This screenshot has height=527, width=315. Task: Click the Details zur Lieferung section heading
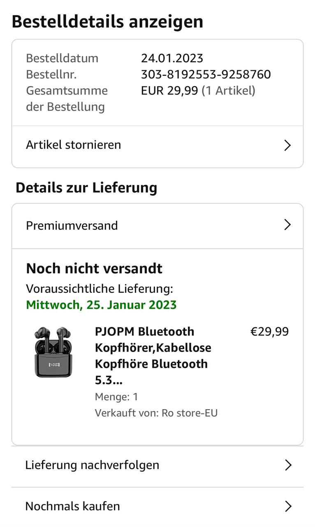(x=86, y=188)
